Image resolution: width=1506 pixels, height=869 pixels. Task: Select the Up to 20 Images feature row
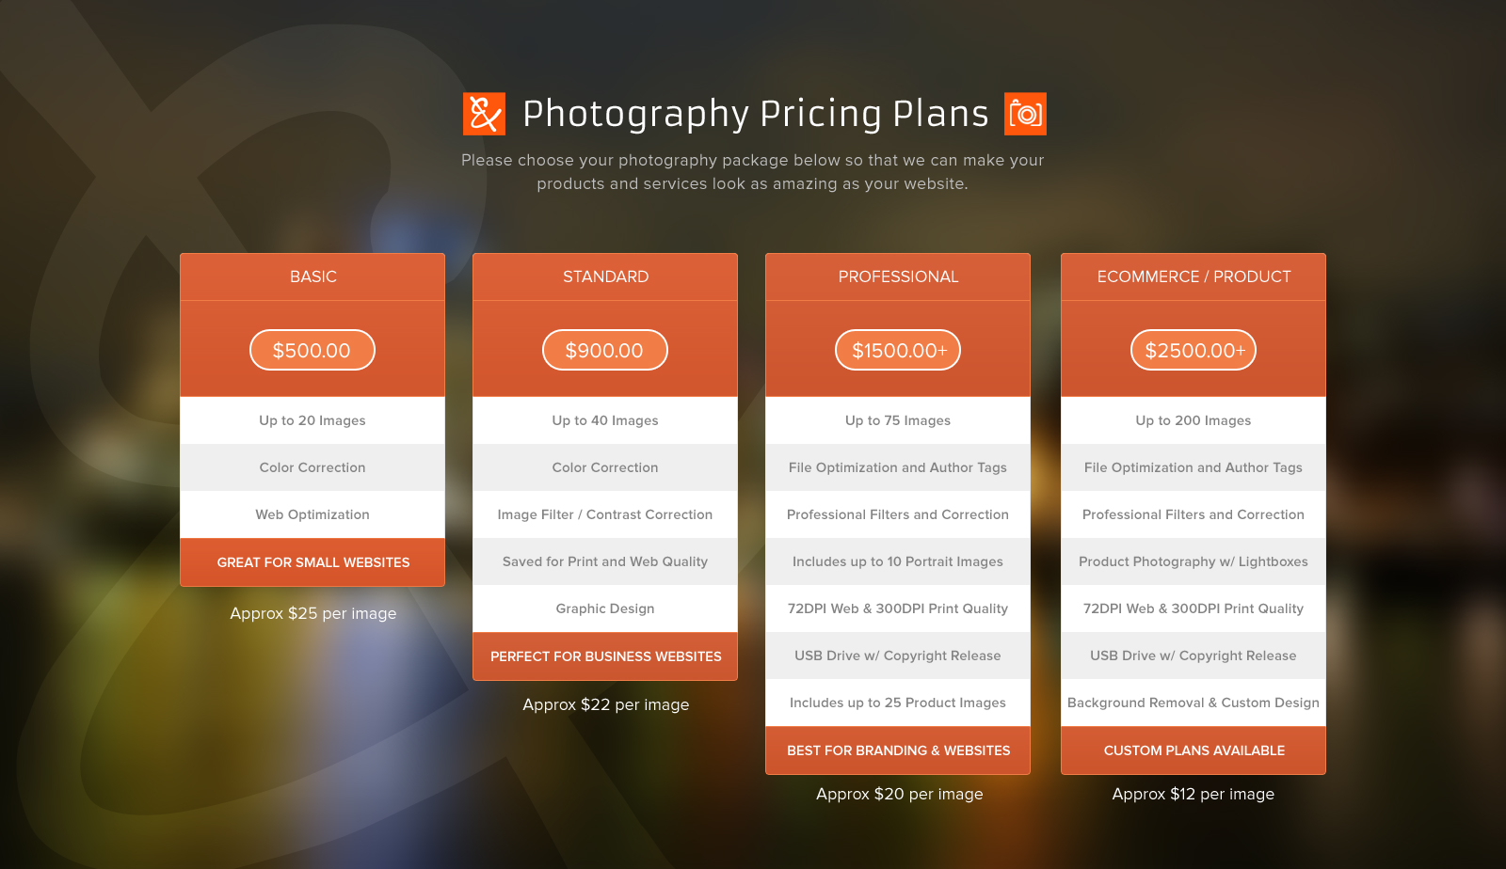[x=312, y=420]
